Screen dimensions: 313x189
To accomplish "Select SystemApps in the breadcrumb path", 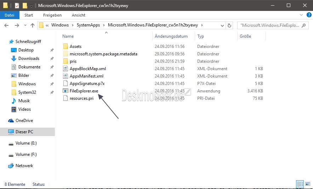I will pos(88,25).
